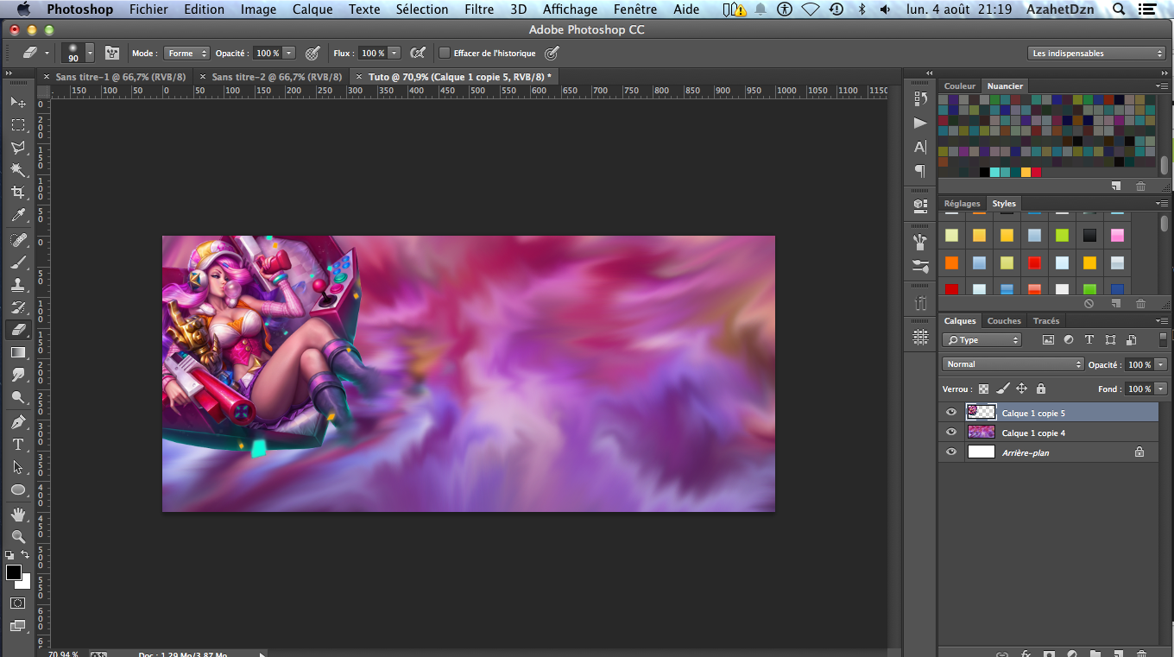Screen dimensions: 1174x657
Task: Open the History panel icon
Action: click(x=920, y=99)
